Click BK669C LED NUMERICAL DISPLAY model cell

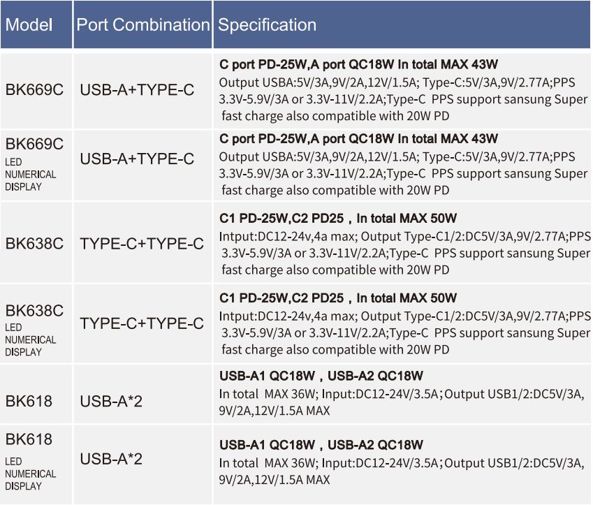pos(36,166)
